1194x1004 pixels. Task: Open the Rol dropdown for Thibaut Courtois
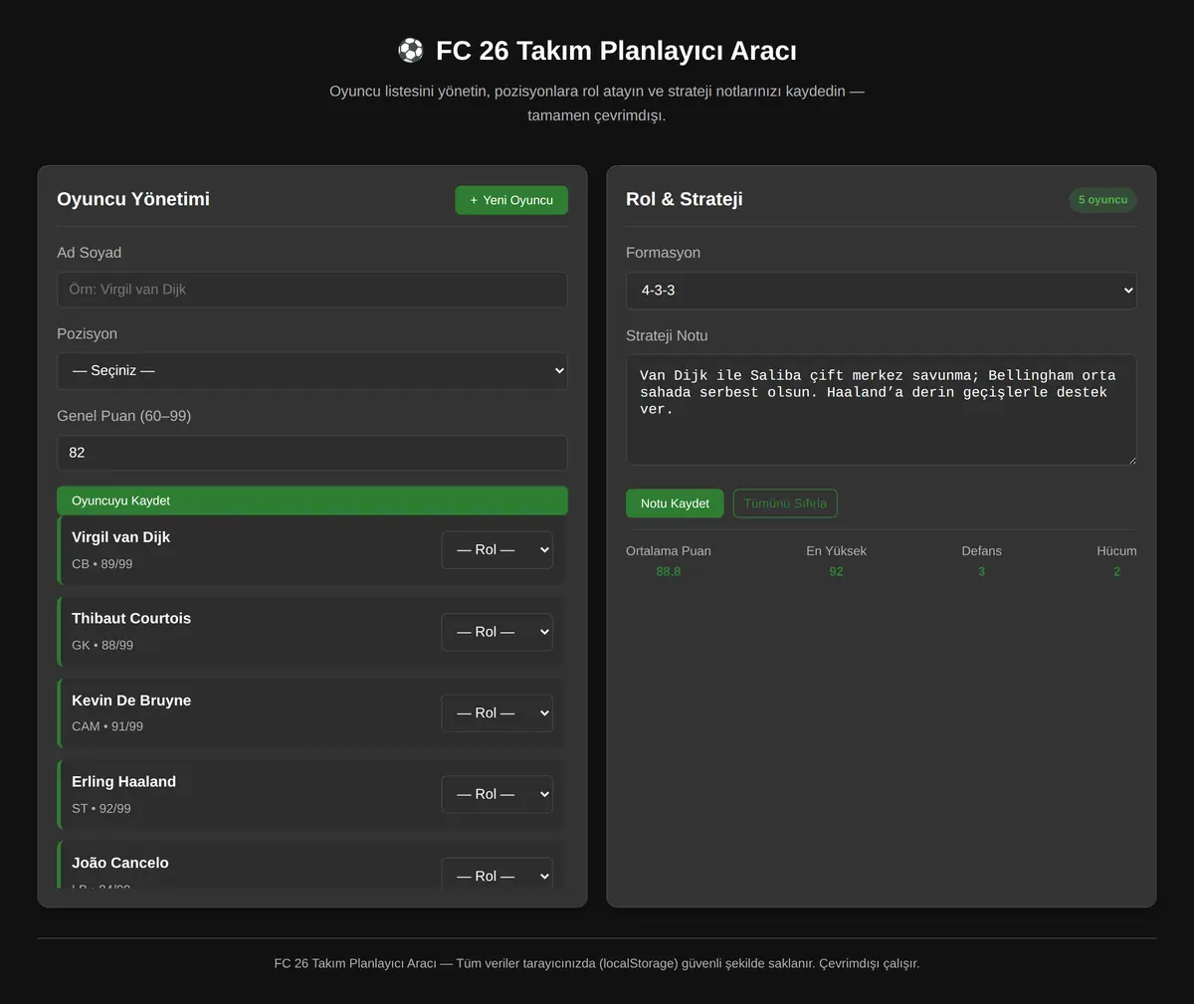tap(497, 632)
